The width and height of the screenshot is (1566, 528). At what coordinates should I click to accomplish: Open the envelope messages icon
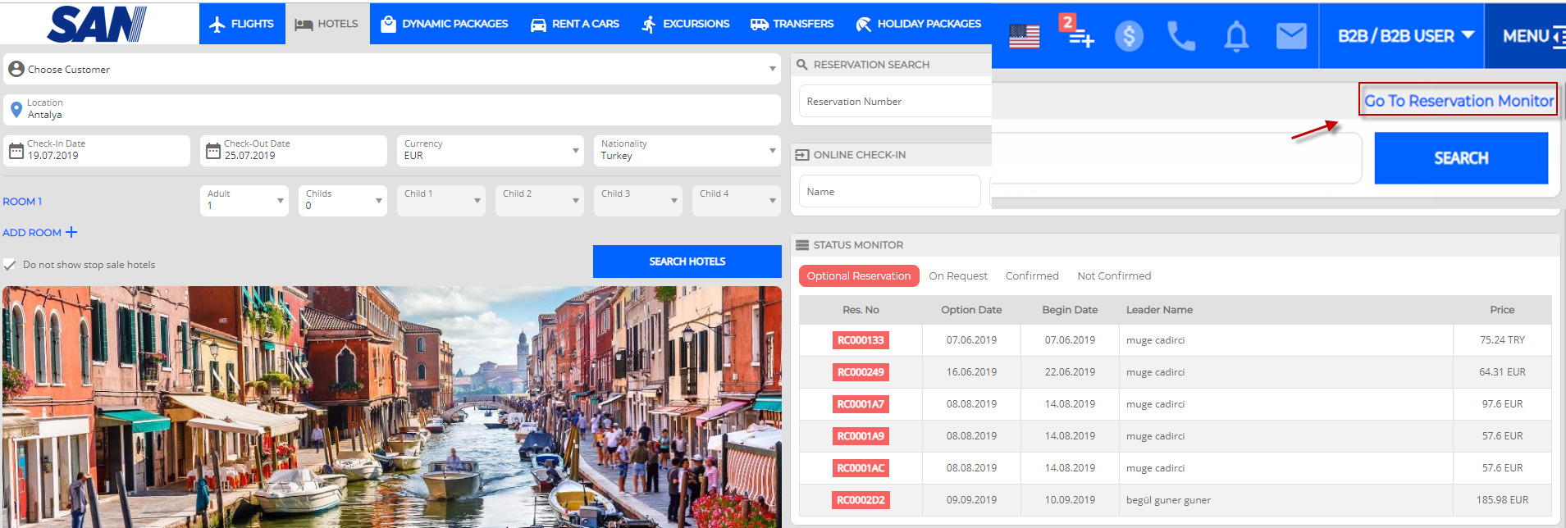(1291, 36)
